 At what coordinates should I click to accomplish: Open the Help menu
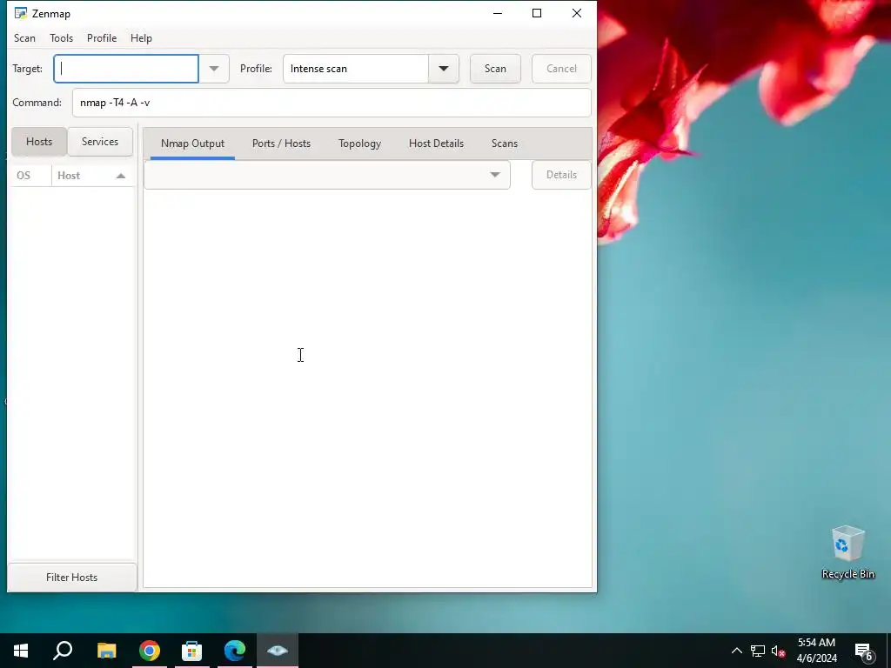click(141, 38)
